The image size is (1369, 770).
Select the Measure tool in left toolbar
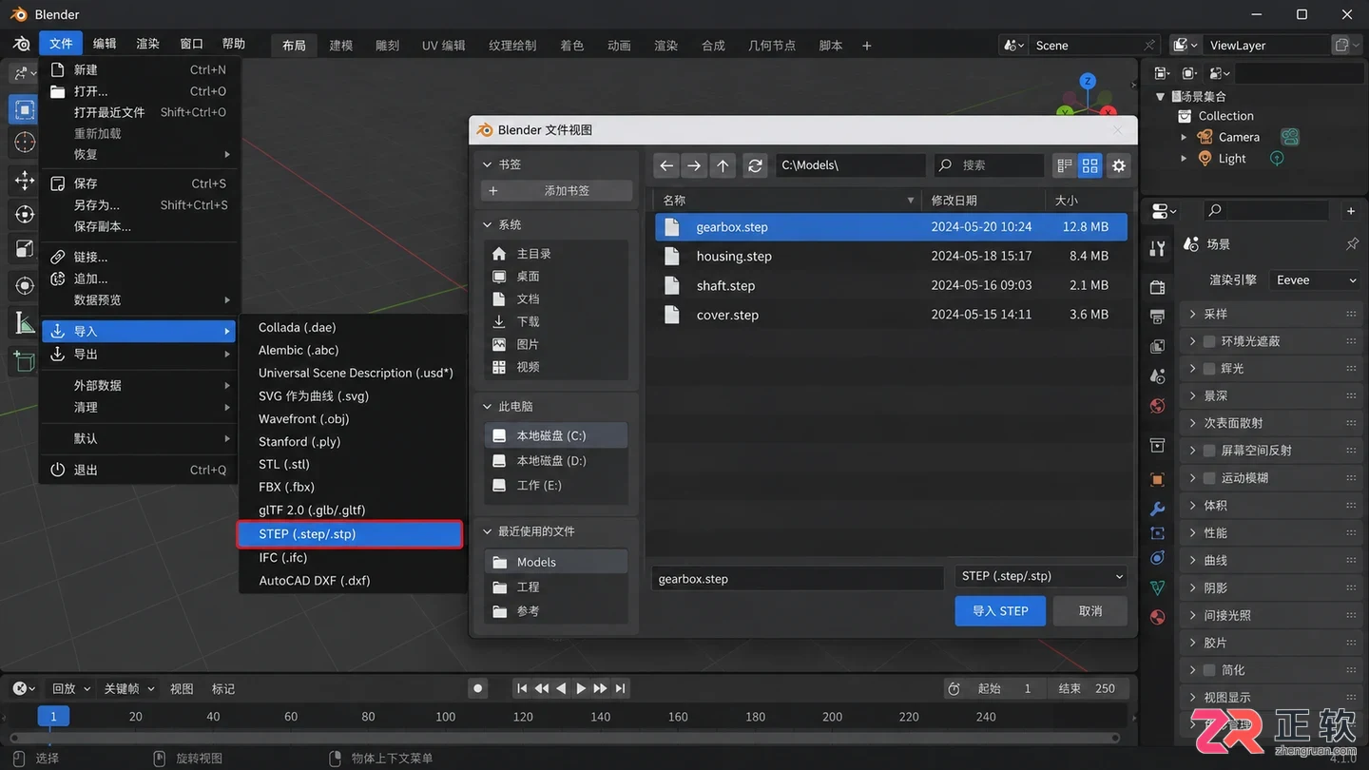click(25, 323)
